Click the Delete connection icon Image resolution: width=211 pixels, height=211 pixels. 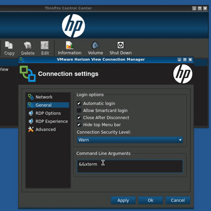tap(28, 46)
